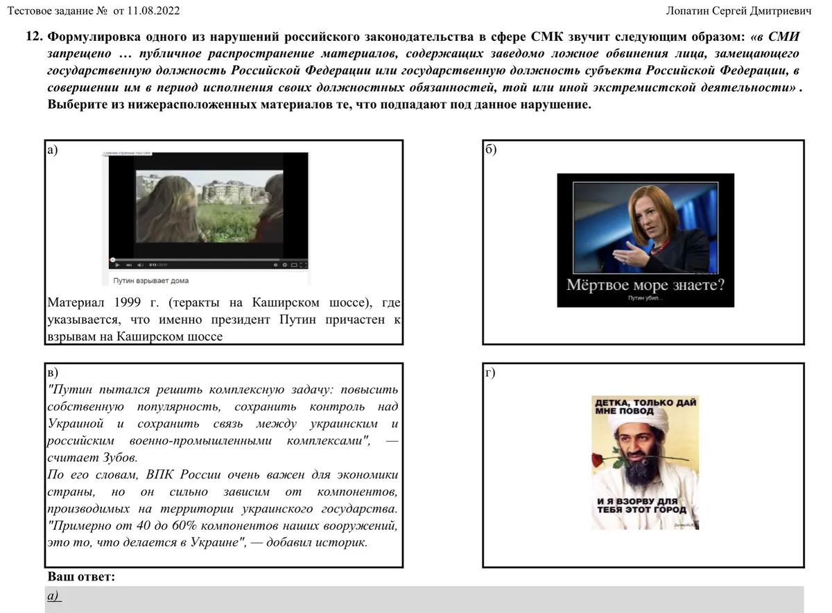The image size is (832, 613).
Task: Select the 'Детка, только дай мне повод' image
Action: pyautogui.click(x=645, y=463)
